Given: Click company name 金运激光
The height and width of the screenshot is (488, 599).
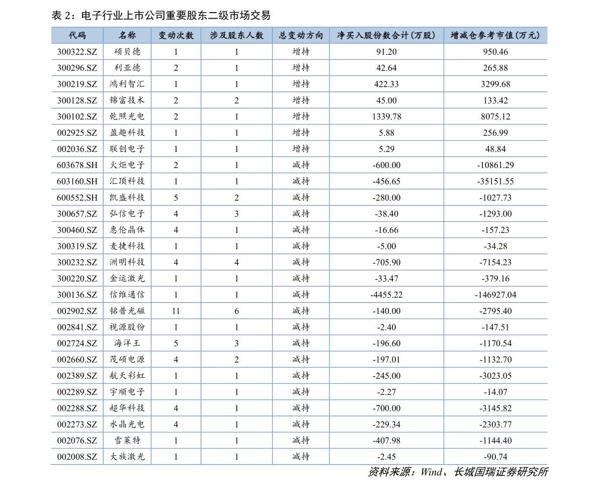Looking at the screenshot, I should tap(127, 278).
